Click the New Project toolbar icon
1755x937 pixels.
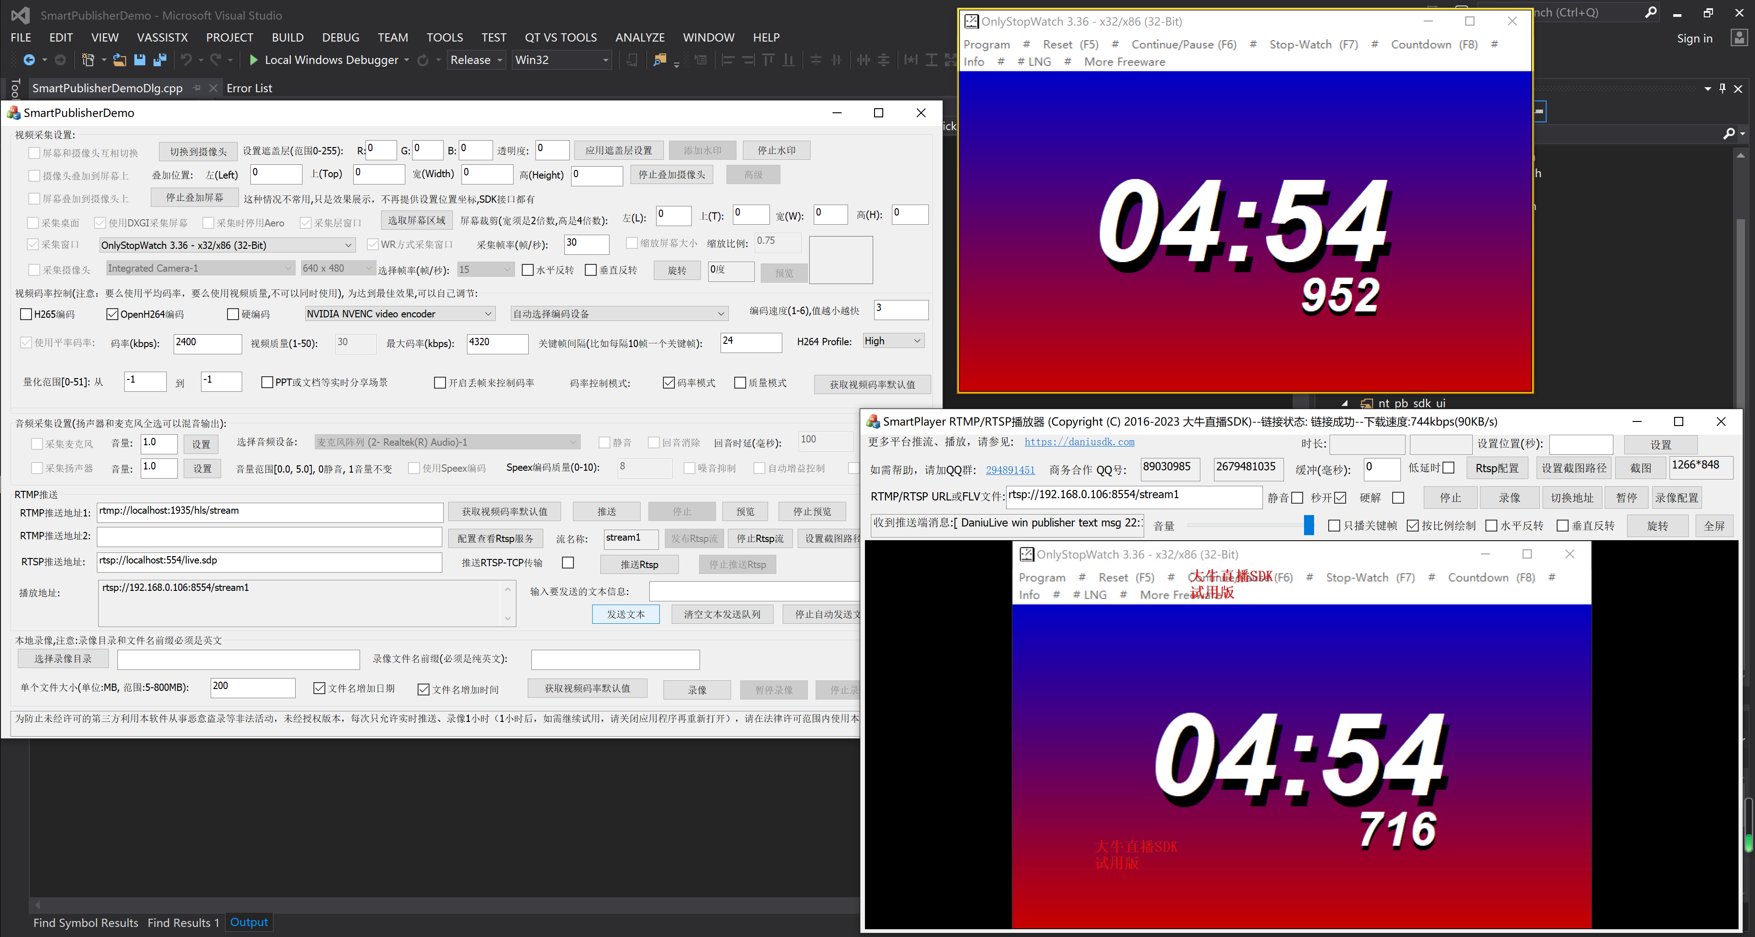tap(88, 60)
